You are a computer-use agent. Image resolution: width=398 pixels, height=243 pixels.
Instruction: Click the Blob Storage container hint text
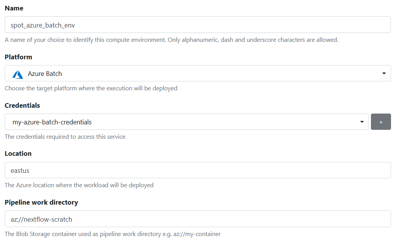pos(113,234)
